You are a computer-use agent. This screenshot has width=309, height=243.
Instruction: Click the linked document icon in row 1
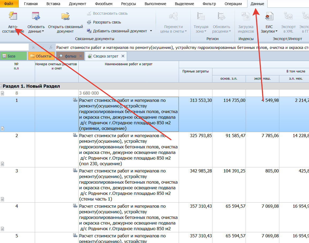(75, 100)
